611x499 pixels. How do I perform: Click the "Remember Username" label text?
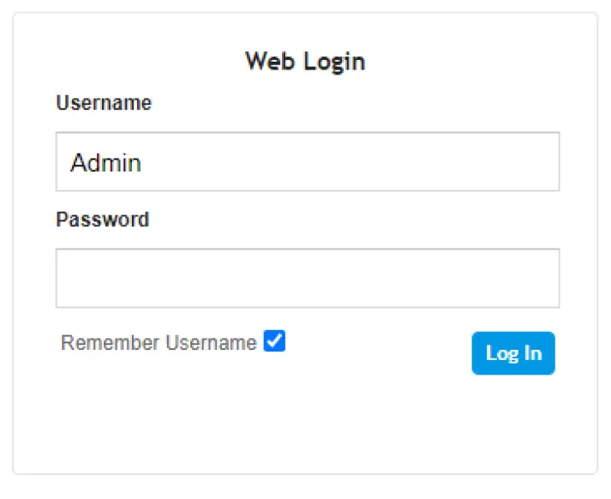(x=159, y=343)
